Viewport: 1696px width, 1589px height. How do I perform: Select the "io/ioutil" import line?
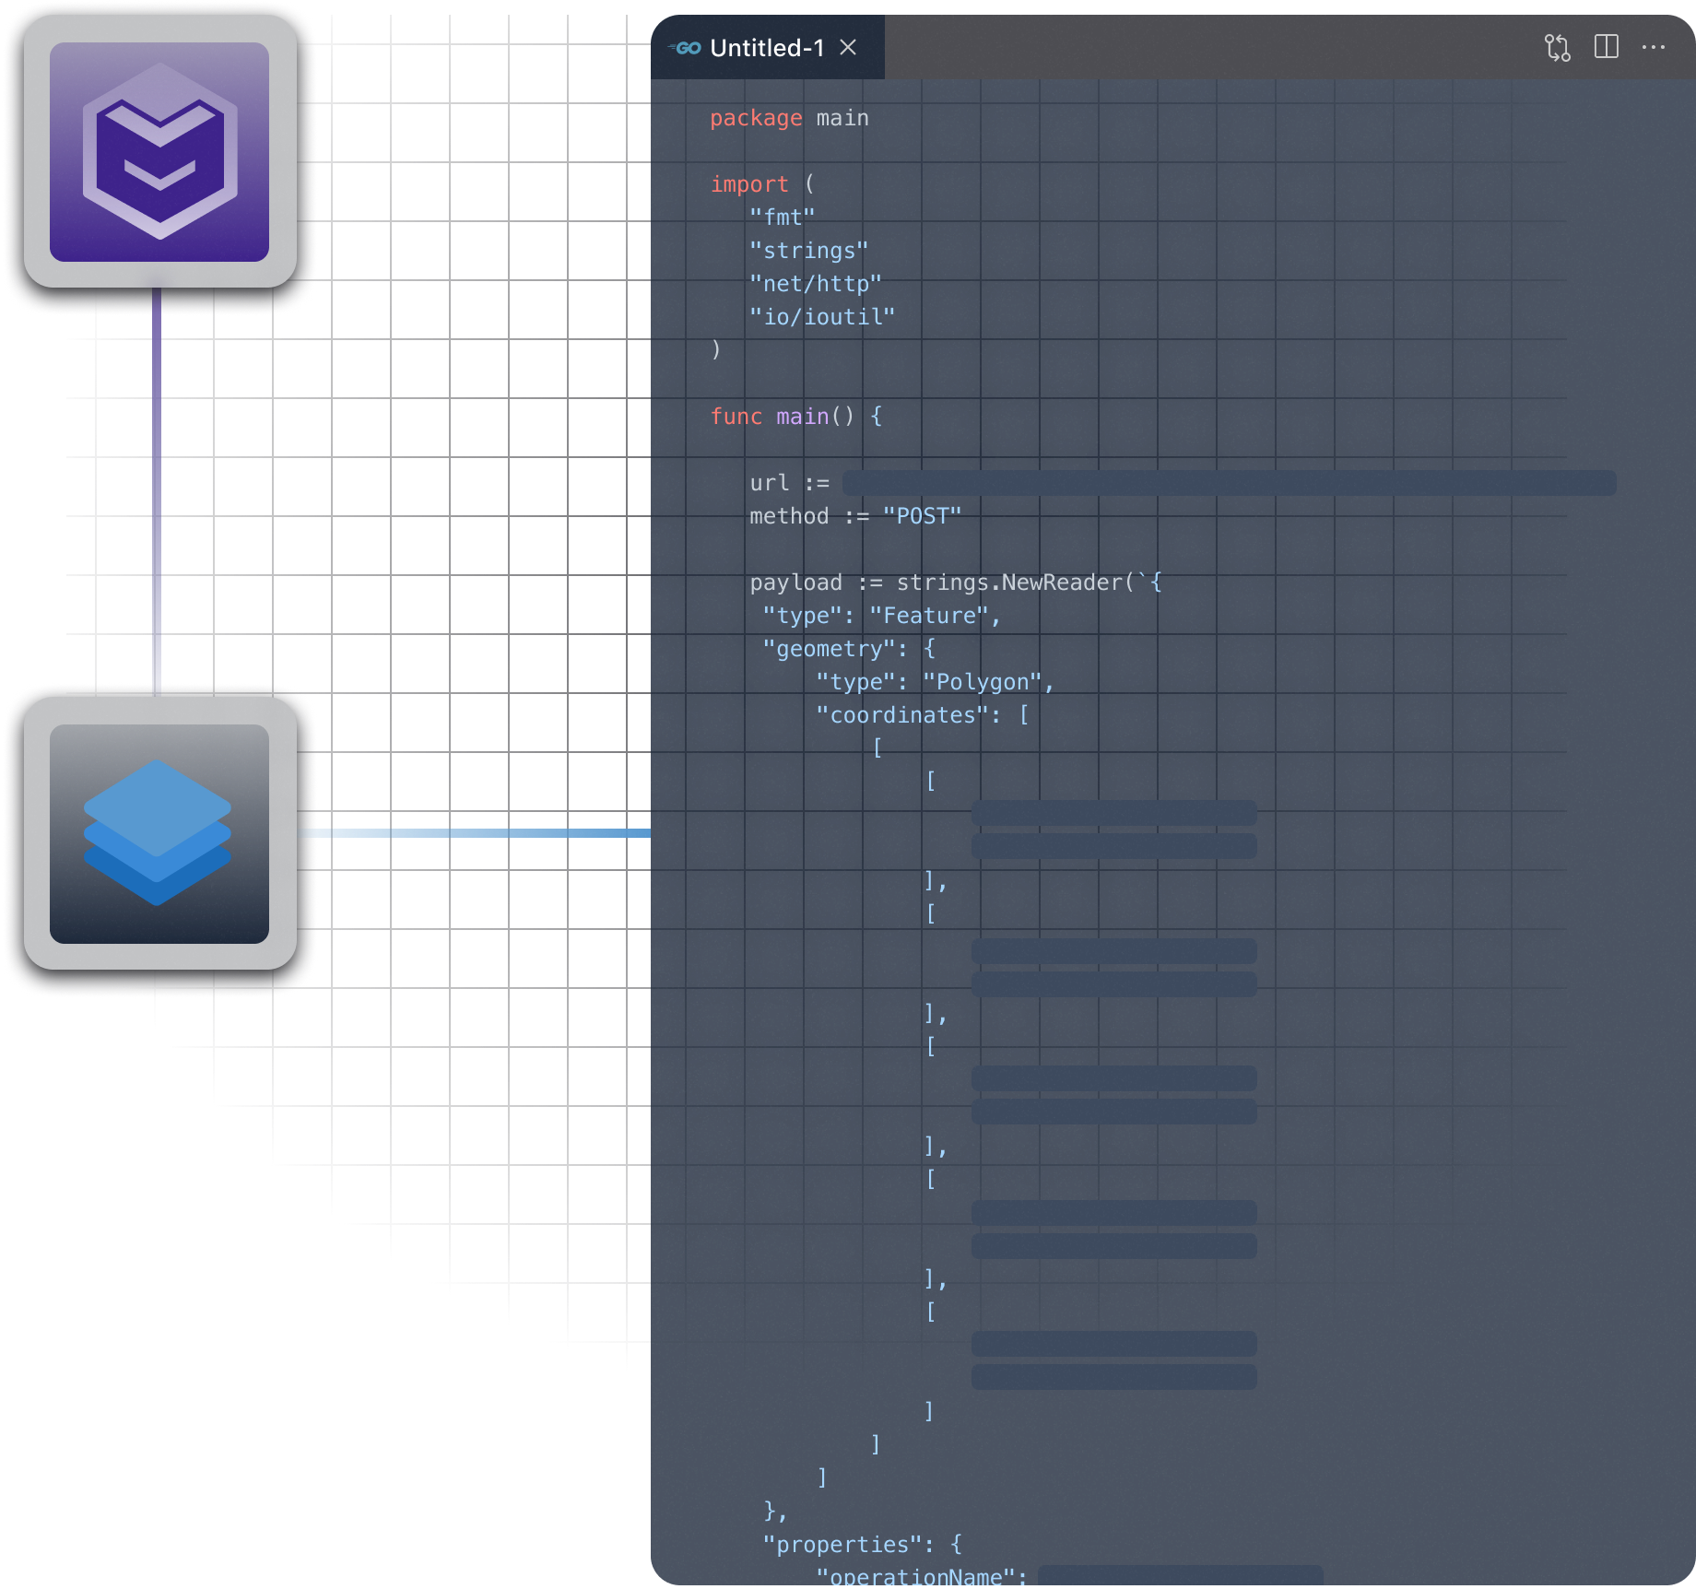821,317
